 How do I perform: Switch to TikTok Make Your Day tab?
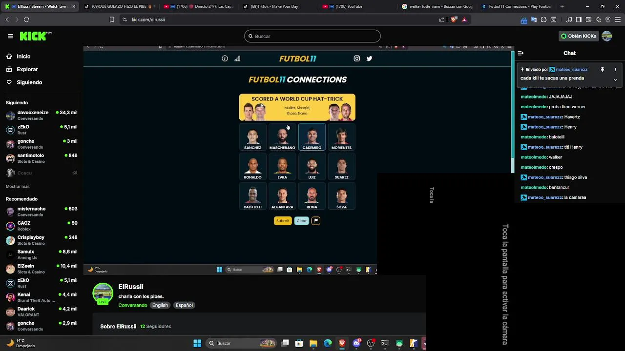point(277,6)
